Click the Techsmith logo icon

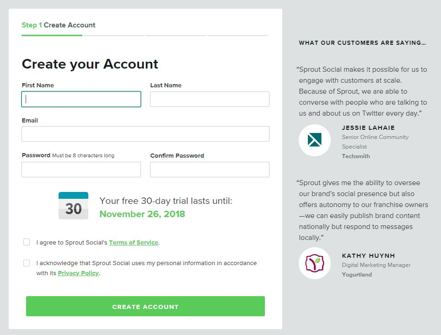(x=314, y=140)
